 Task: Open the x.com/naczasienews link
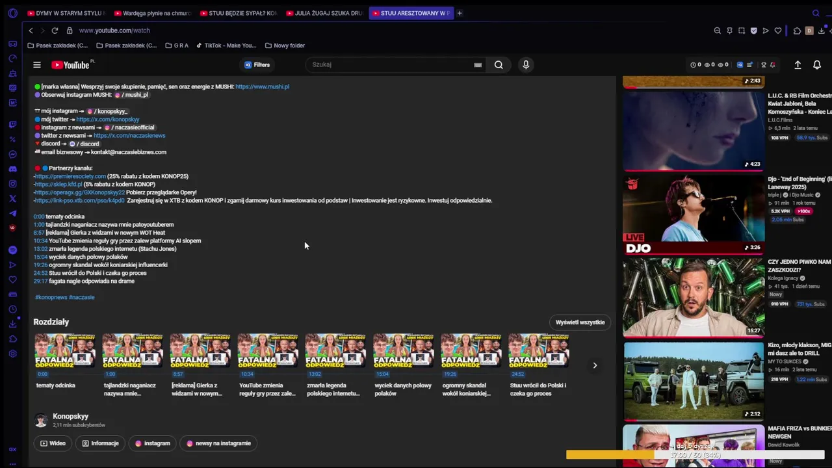(129, 136)
